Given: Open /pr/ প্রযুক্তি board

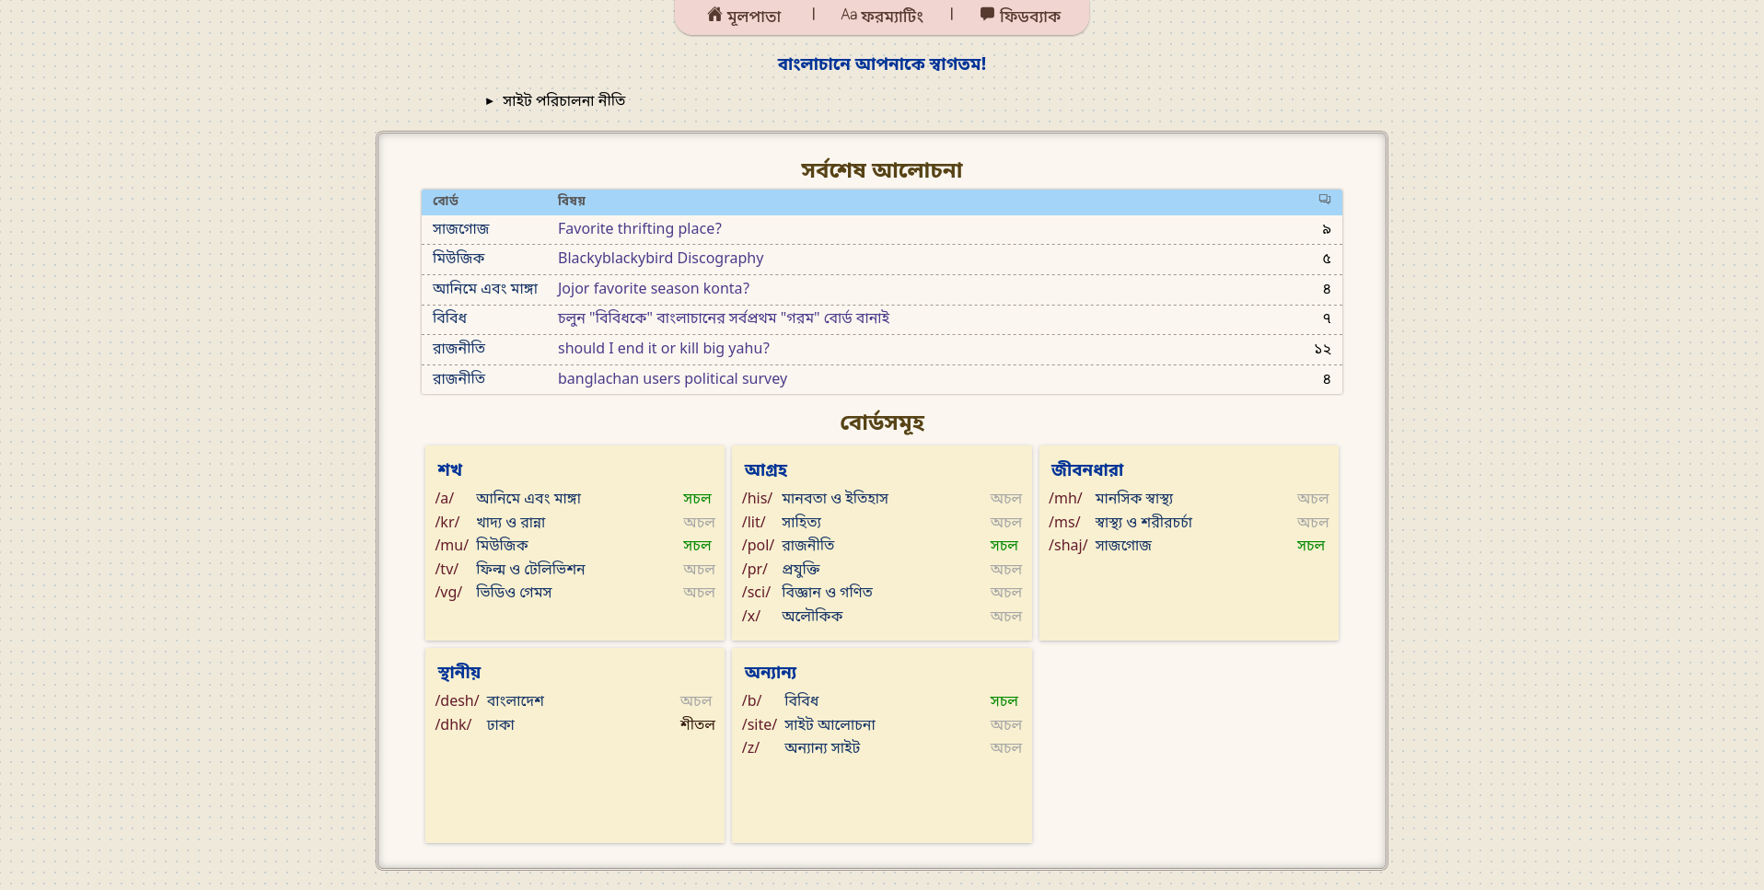Looking at the screenshot, I should click(801, 569).
